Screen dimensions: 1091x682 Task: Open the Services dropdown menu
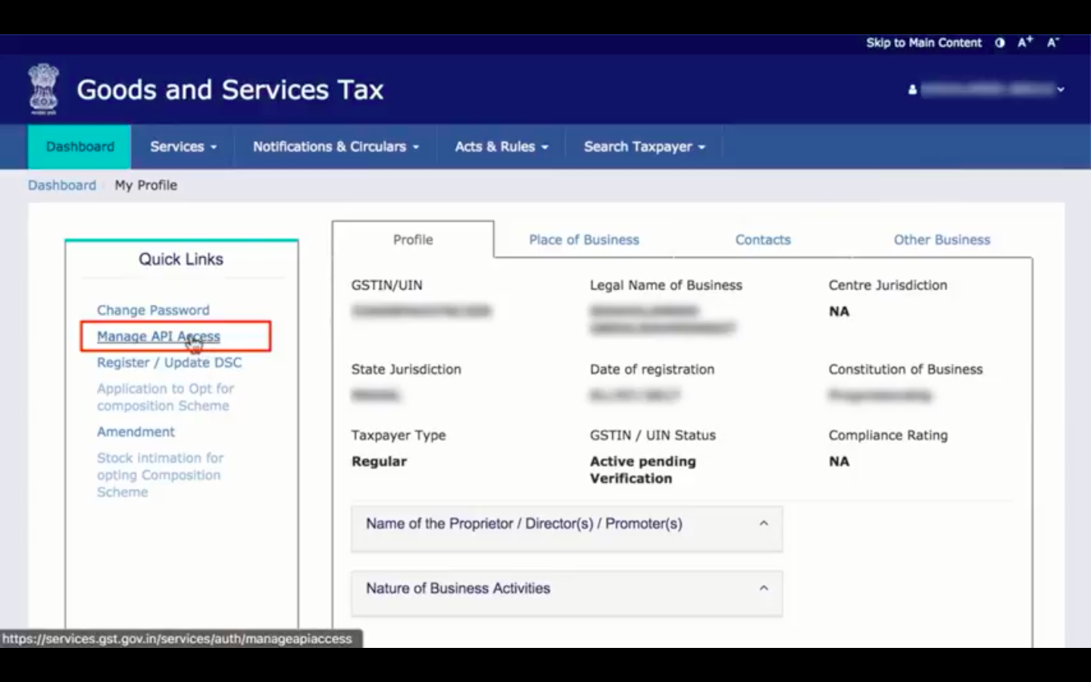182,146
